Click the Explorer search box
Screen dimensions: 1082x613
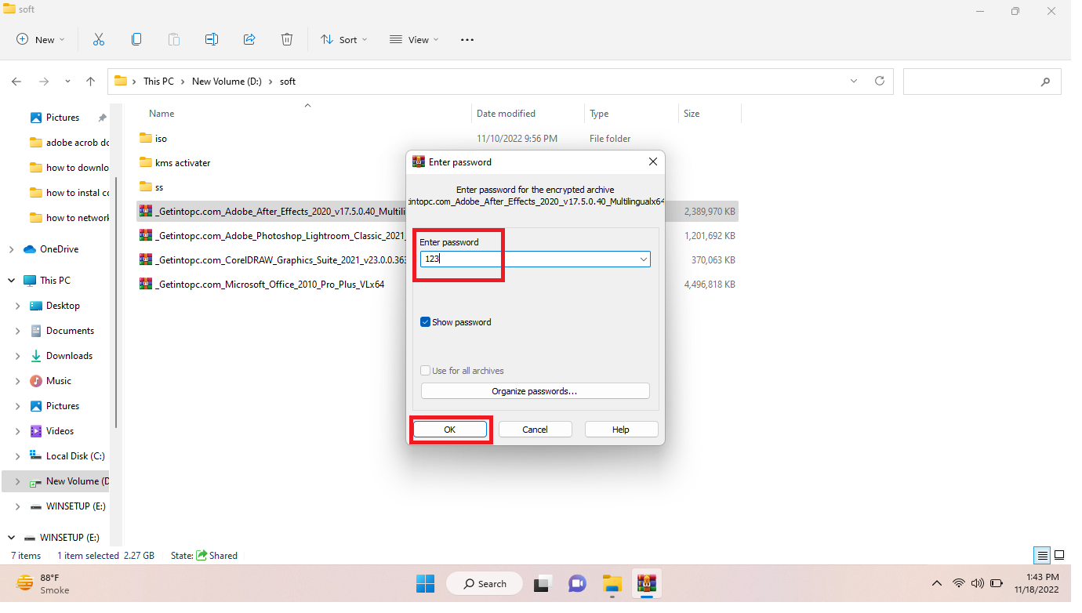(982, 82)
